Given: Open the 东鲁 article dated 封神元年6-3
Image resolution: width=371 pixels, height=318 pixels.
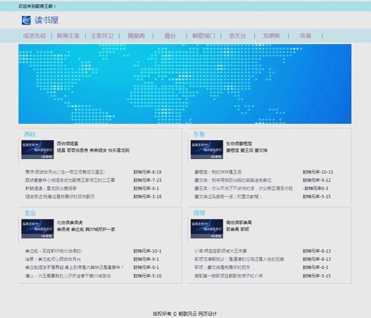Looking at the screenshot, I should 244,188.
